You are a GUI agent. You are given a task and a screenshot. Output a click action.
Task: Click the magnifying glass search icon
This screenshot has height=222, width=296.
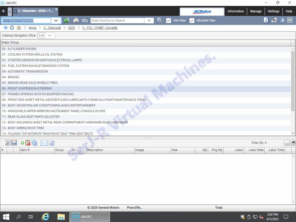(160, 20)
